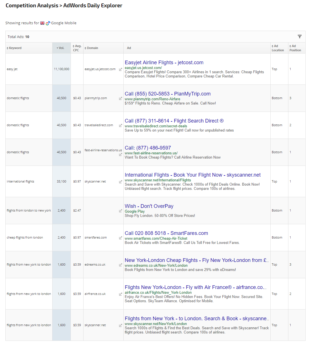Open external link icon for edreams.co.uk
The height and width of the screenshot is (347, 309).
pos(120,265)
